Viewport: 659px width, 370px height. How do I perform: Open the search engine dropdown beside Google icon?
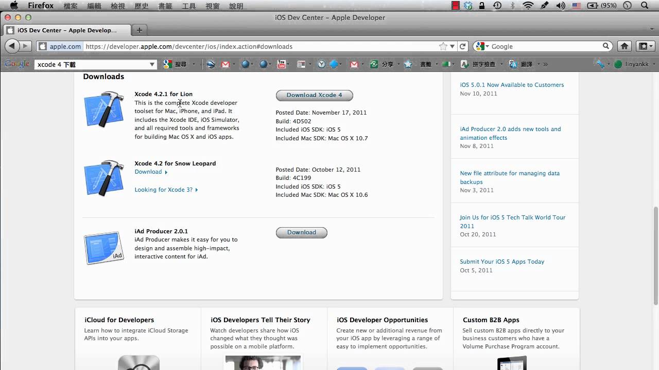click(487, 46)
